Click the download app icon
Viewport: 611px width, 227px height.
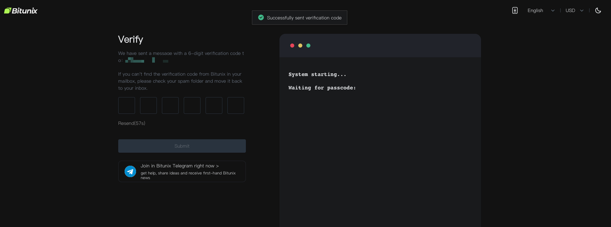click(515, 10)
